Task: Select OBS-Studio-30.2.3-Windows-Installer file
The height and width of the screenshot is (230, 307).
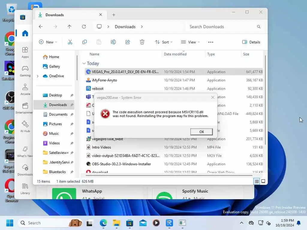Action: coord(174,164)
